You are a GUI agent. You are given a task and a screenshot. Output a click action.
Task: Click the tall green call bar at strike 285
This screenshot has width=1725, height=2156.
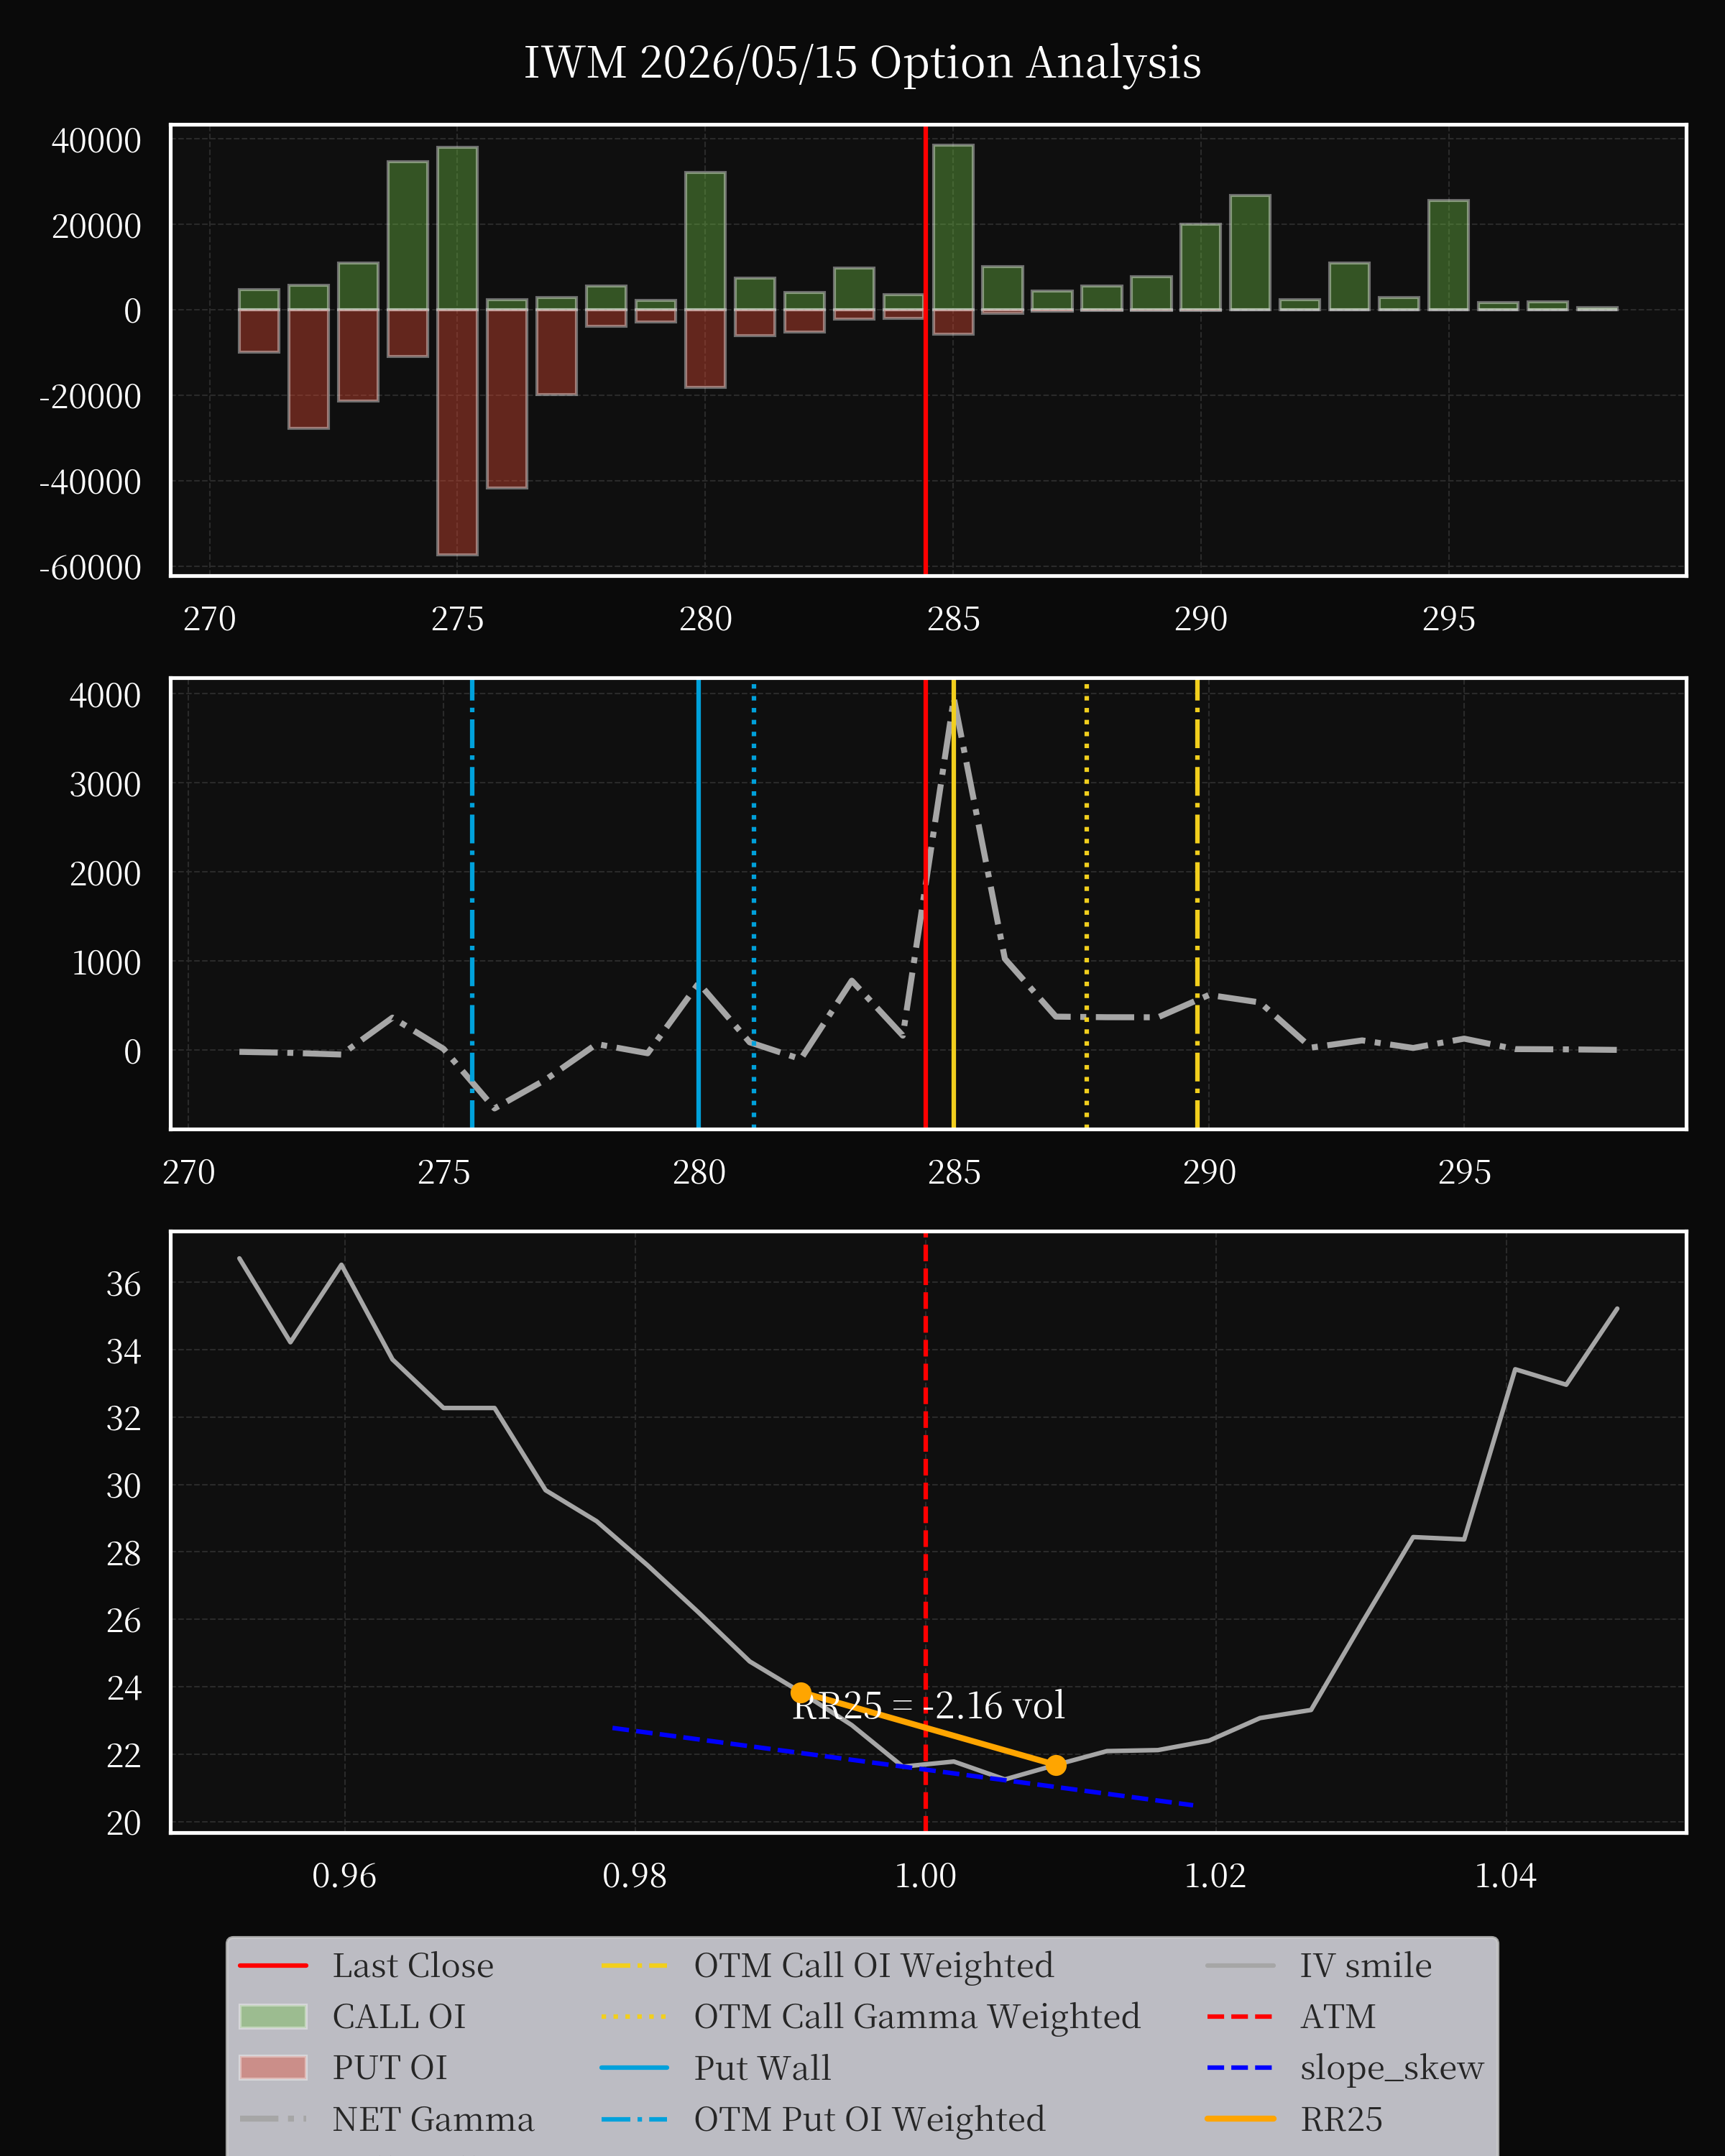tap(953, 228)
